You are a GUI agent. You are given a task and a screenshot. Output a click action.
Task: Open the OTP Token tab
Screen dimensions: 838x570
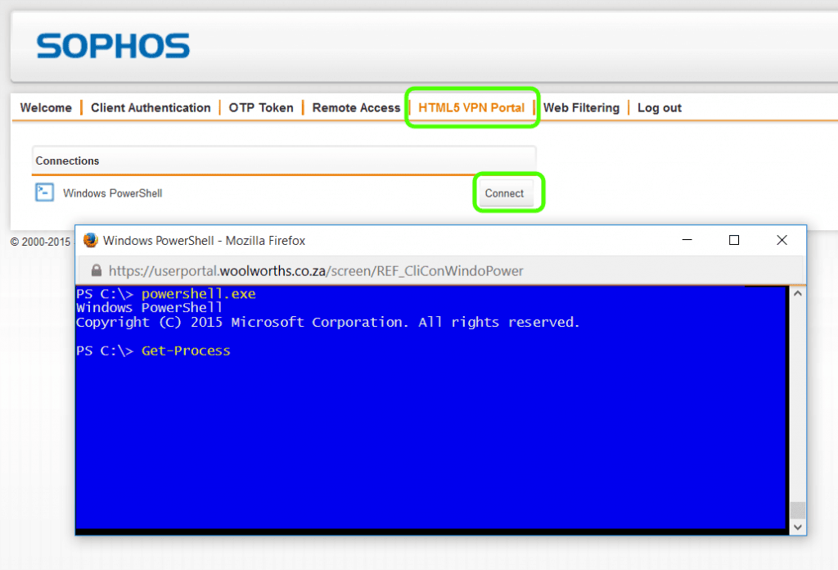(261, 107)
